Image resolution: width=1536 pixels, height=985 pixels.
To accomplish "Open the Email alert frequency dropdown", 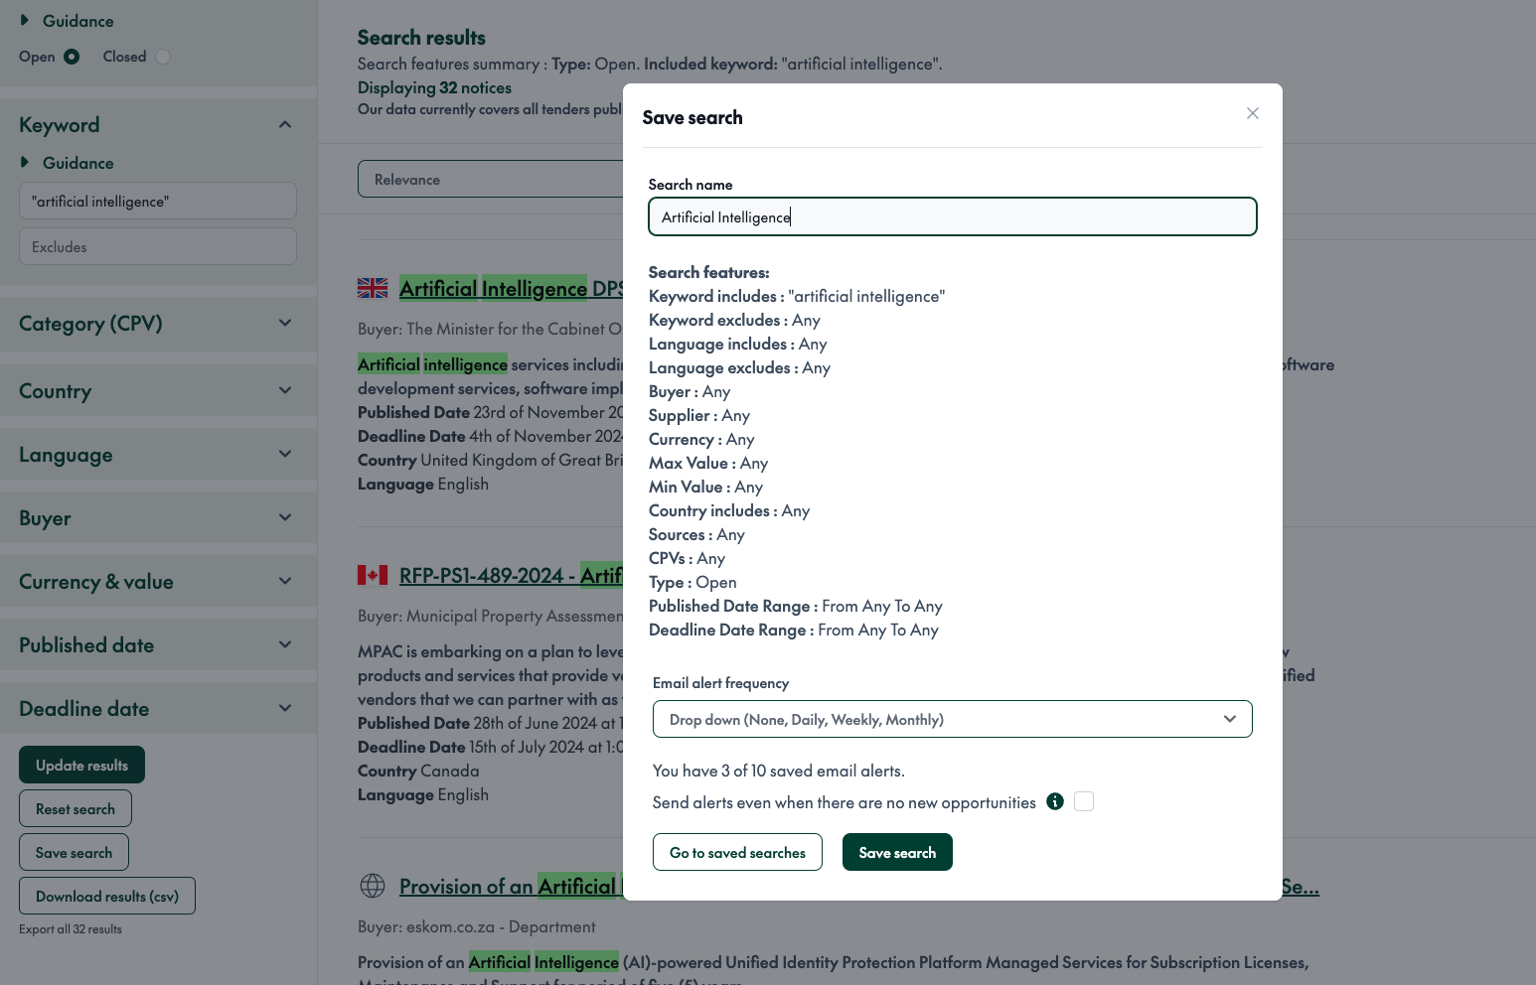I will click(952, 719).
